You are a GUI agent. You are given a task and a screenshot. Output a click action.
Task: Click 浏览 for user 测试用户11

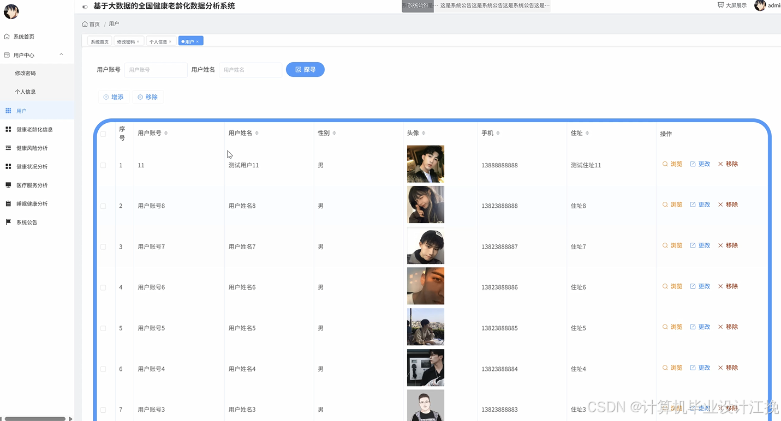pyautogui.click(x=672, y=164)
